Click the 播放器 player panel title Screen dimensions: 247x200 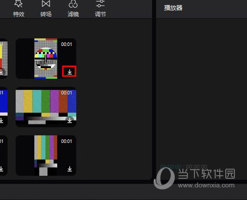(173, 8)
